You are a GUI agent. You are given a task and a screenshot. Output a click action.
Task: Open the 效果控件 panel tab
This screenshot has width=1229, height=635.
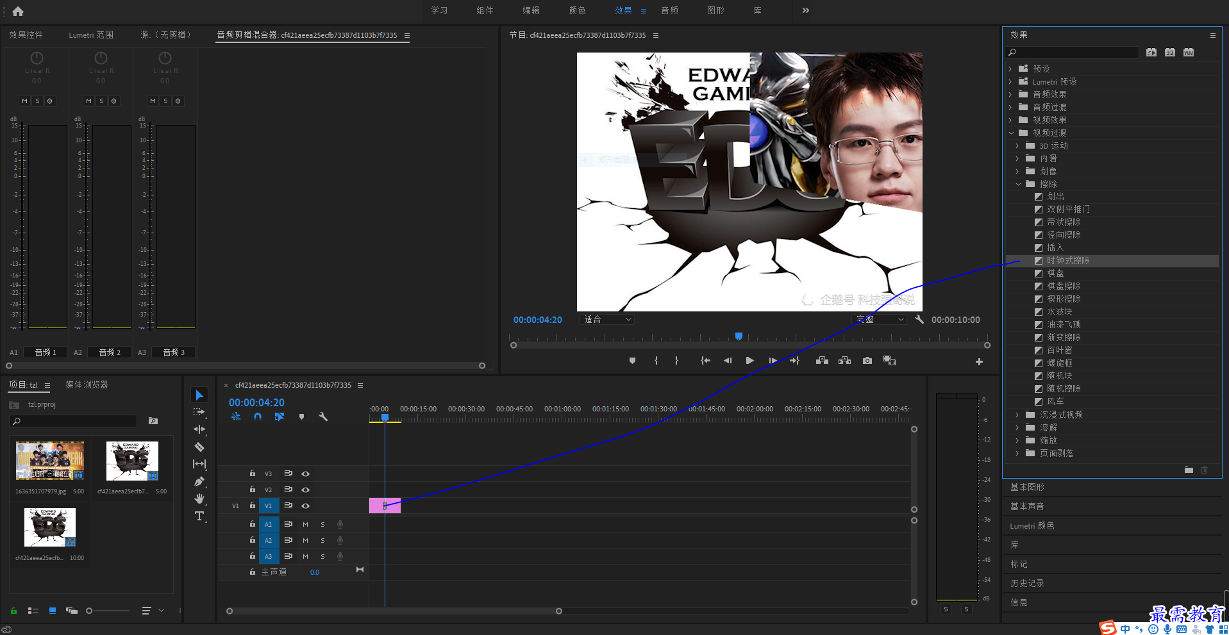(x=26, y=35)
